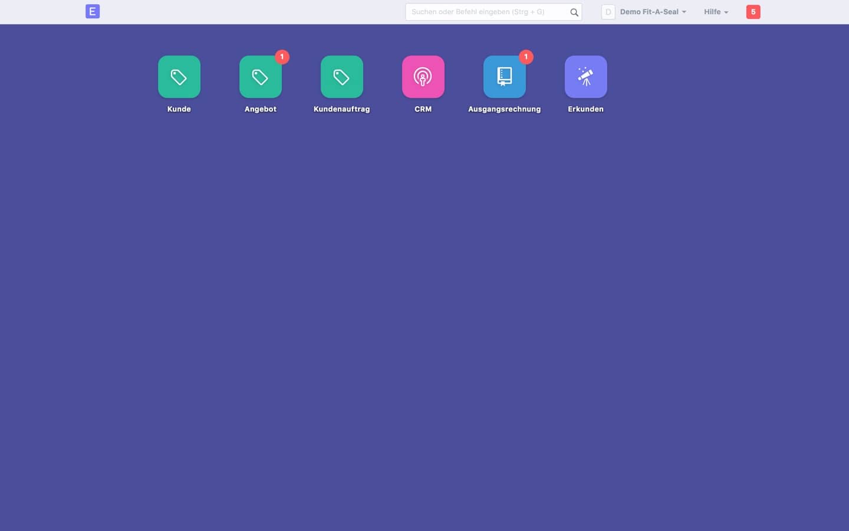Open the Kunde module icon
Screen dimensions: 849x531
tap(179, 77)
